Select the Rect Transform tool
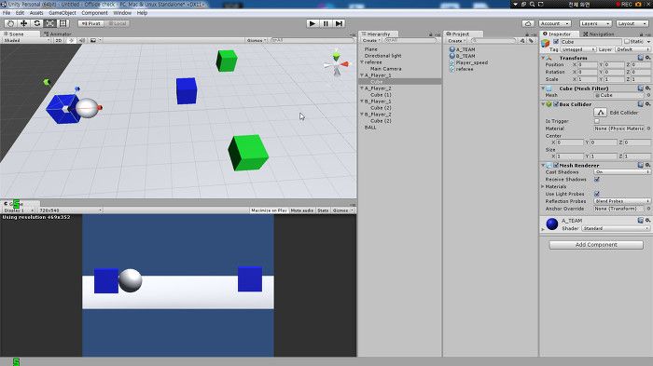 pyautogui.click(x=63, y=23)
